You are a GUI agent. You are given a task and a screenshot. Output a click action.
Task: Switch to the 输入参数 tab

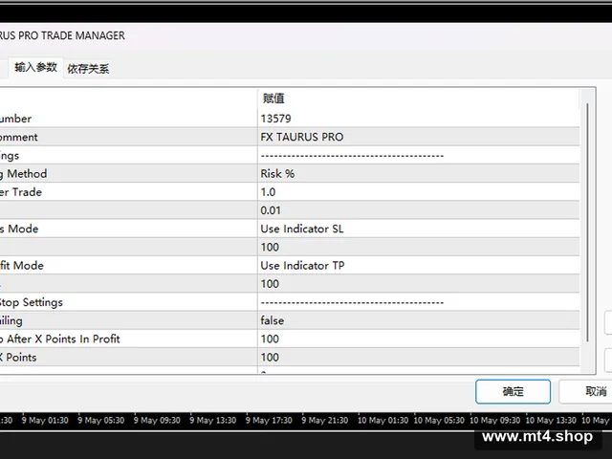(x=35, y=68)
